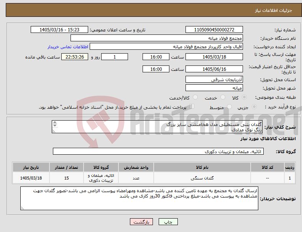The width and height of the screenshot is (302, 232).
Task: Click the quantity cell showing 15
Action: 66,178
